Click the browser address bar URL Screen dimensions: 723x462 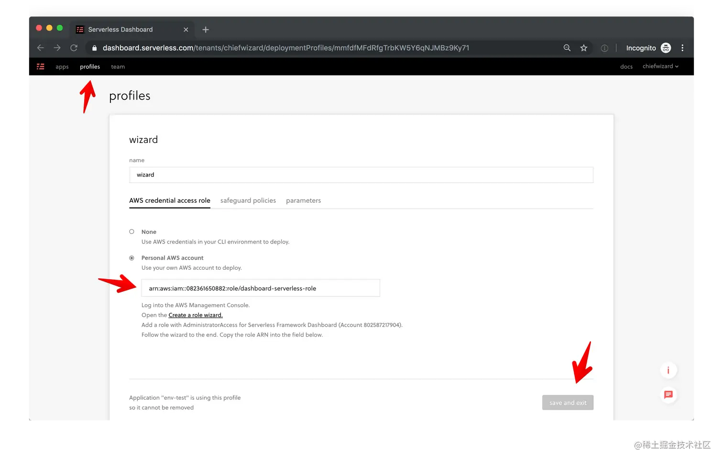click(286, 48)
